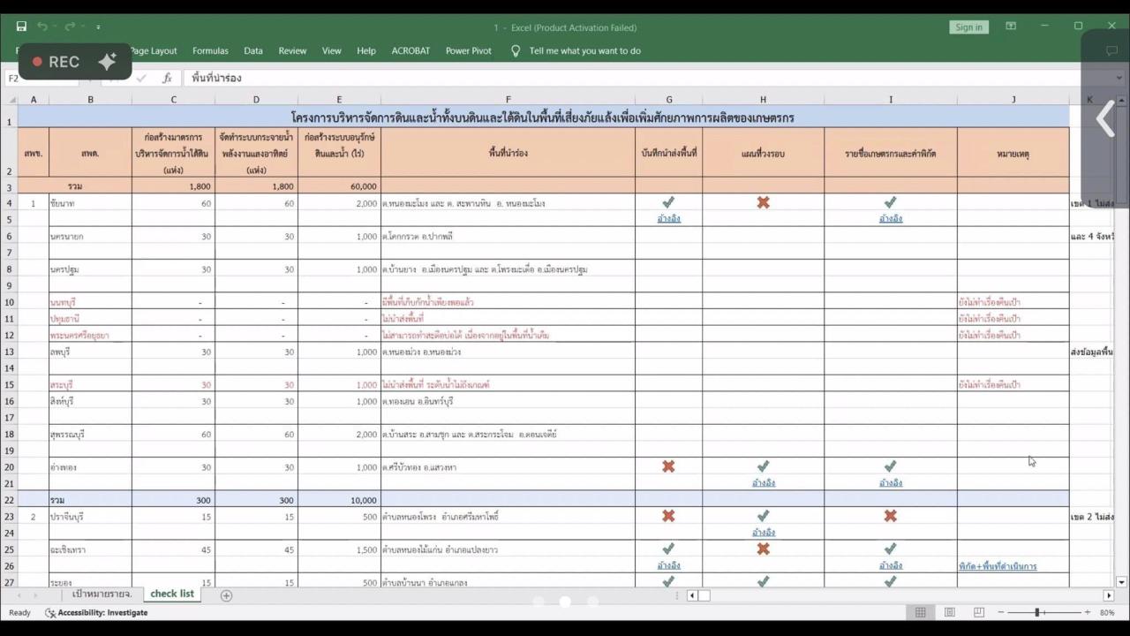This screenshot has width=1130, height=636.
Task: Click the zoom out minus icon
Action: click(x=1001, y=612)
